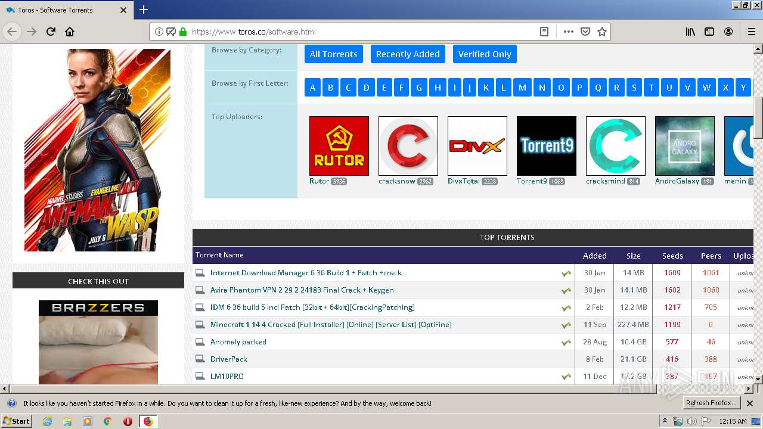Screen dimensions: 763x429
Task: Sort by Added column header
Action: point(594,256)
